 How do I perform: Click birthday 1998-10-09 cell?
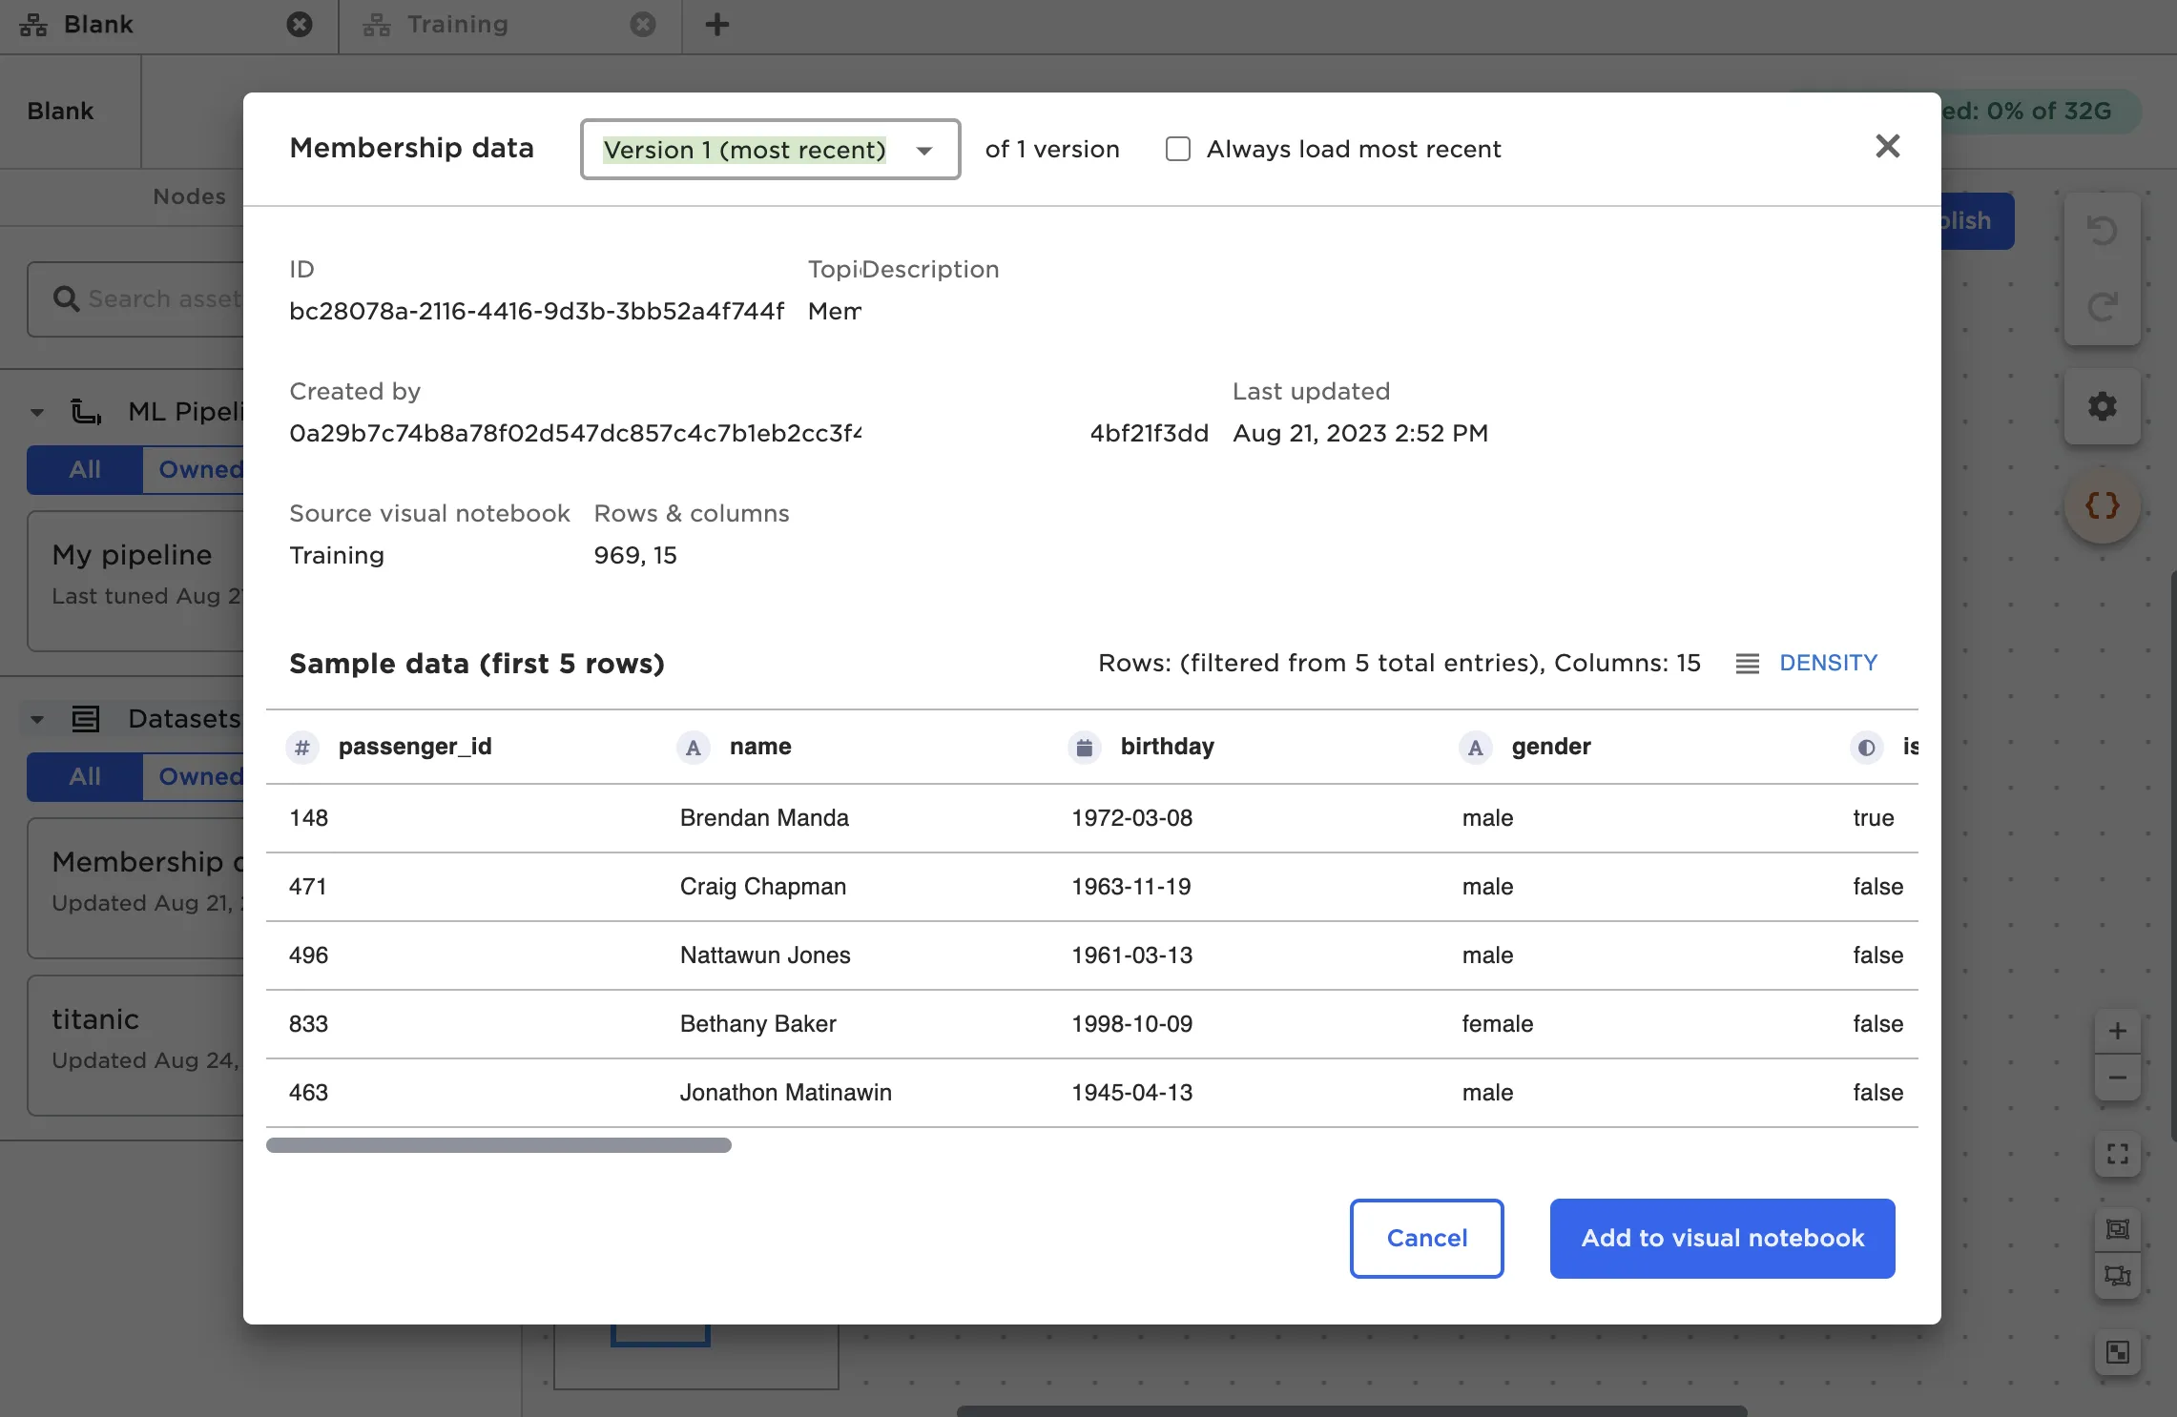[x=1132, y=1024]
